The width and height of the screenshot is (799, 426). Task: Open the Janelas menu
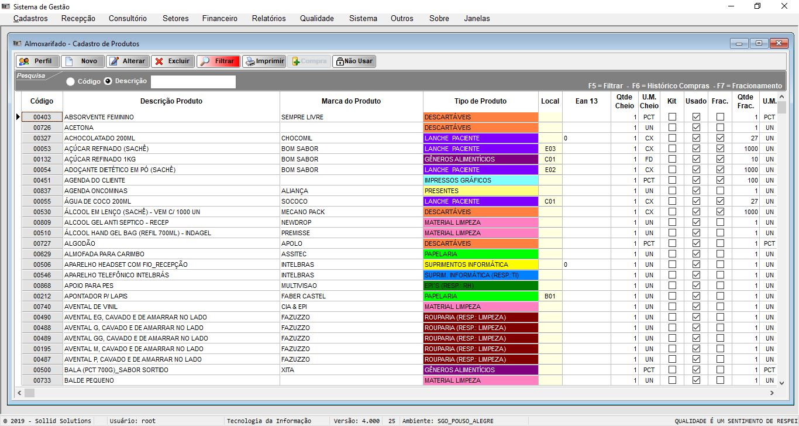click(477, 18)
